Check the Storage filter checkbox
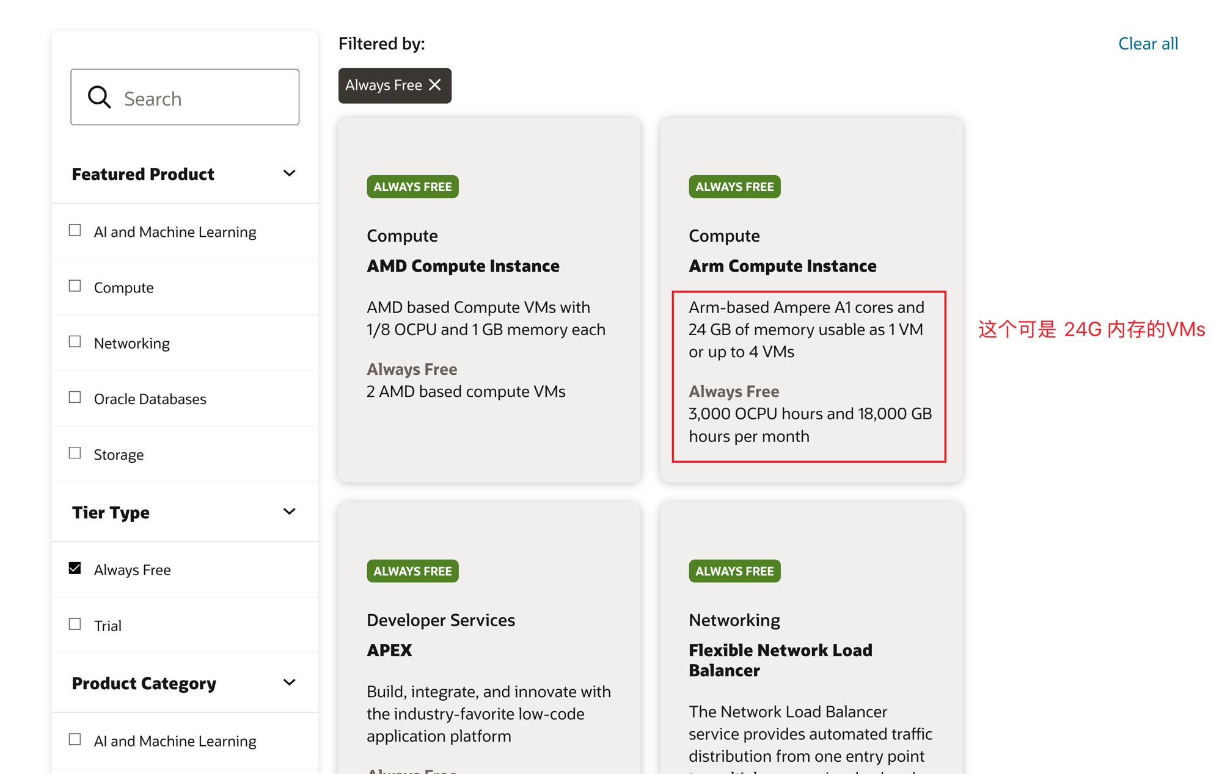Screen dimensions: 1222x774 75,452
